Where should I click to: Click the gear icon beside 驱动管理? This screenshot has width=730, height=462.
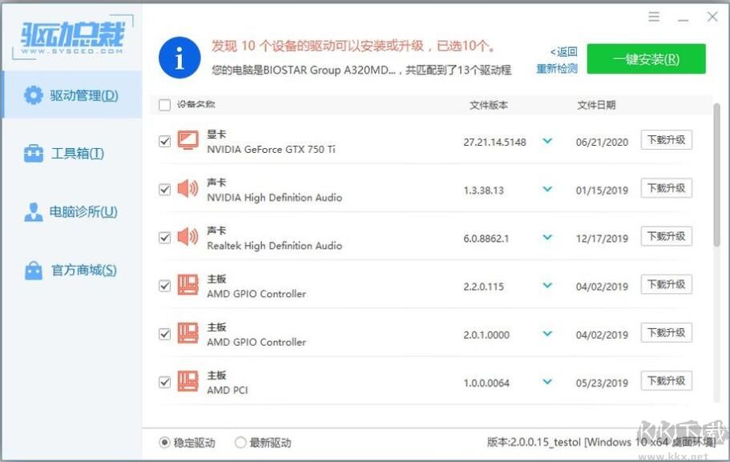point(34,95)
